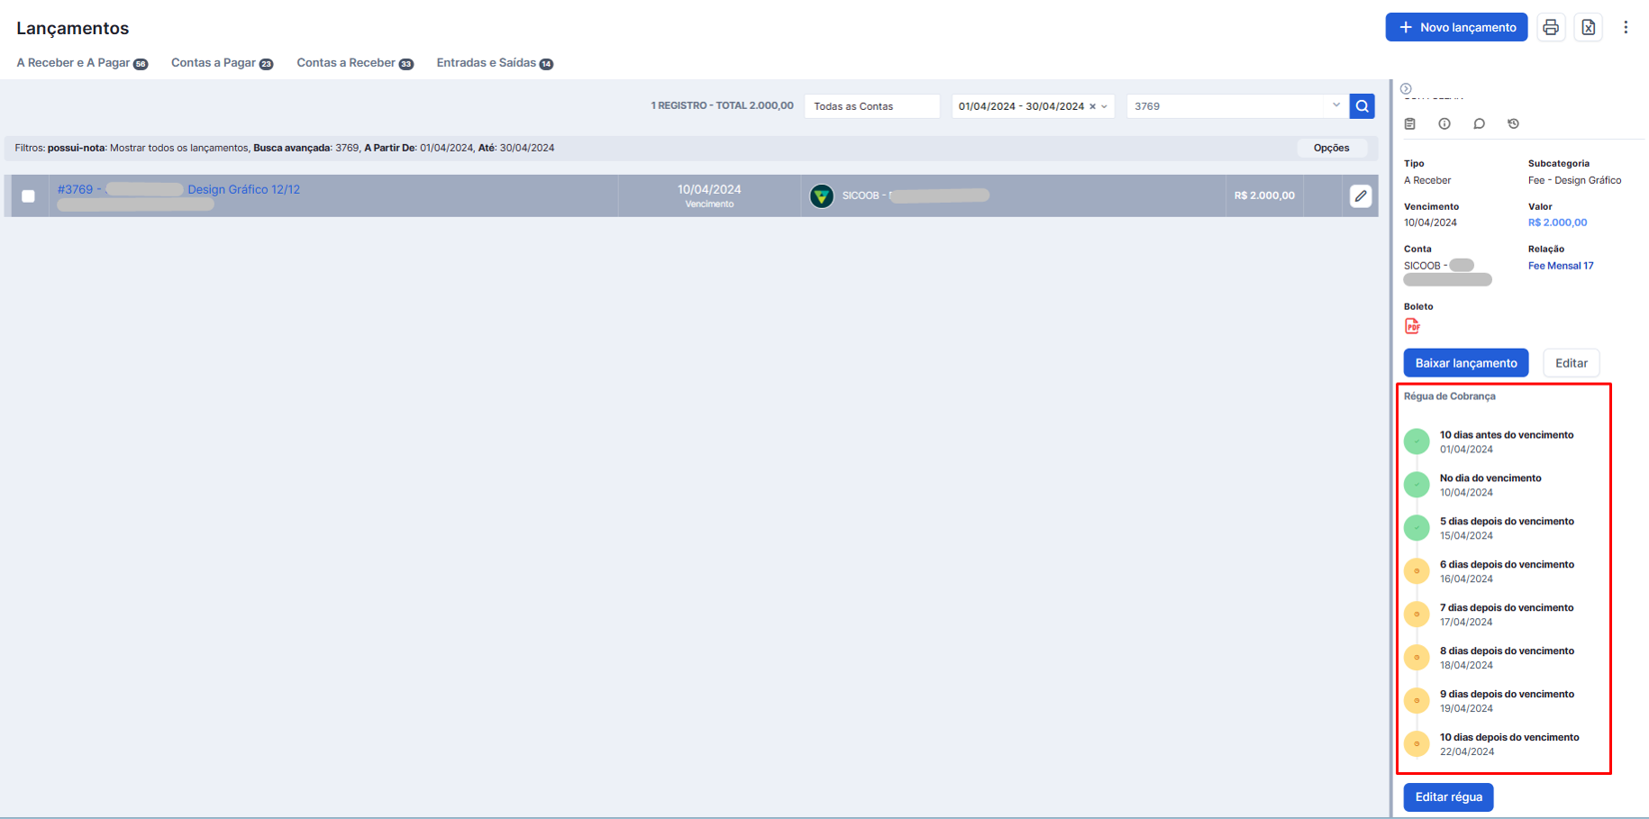Export entries with the Excel icon
This screenshot has width=1649, height=819.
pos(1589,28)
